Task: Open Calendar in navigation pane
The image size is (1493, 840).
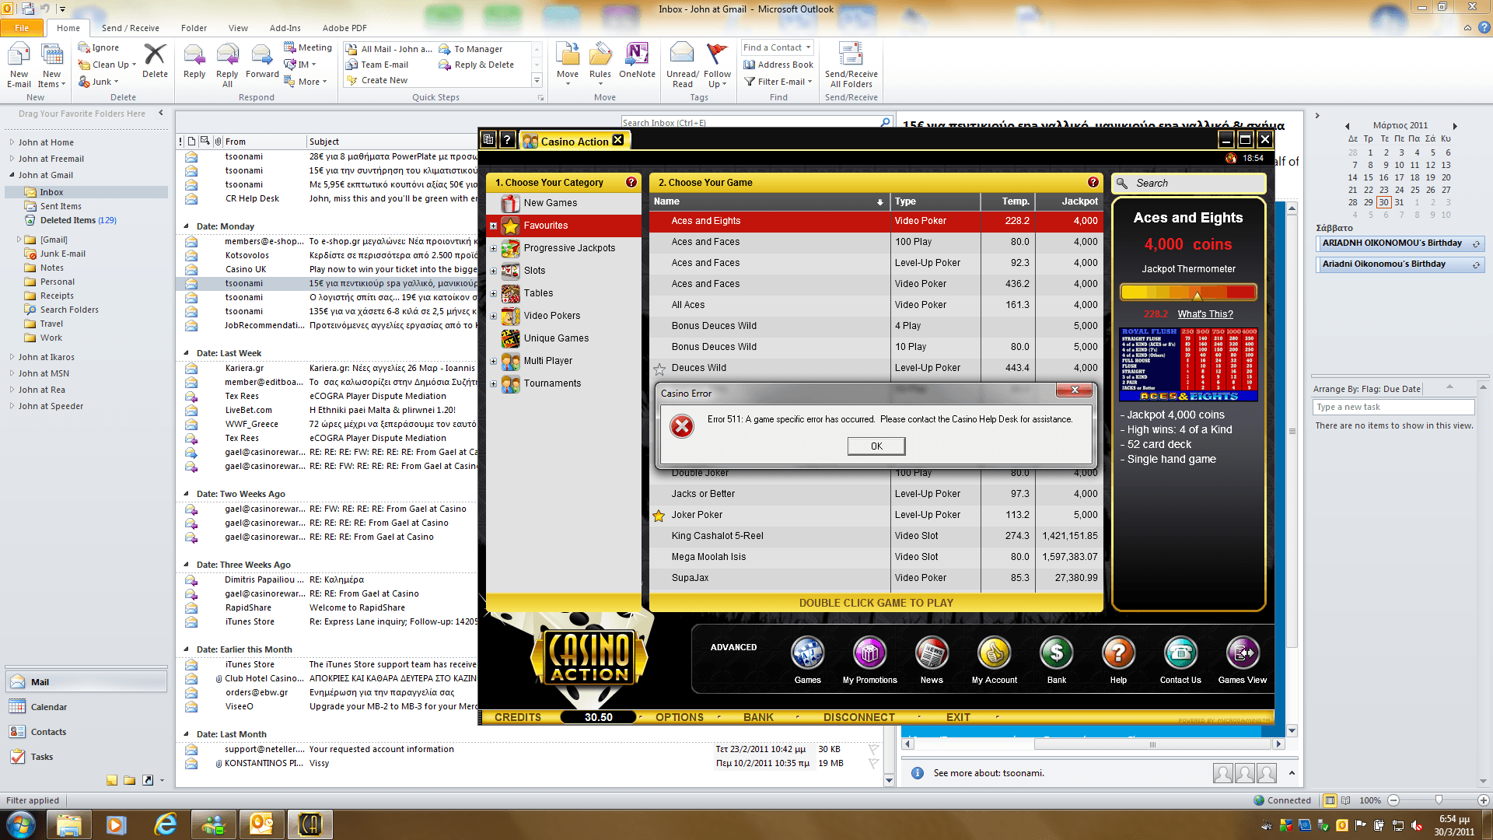Action: (48, 707)
